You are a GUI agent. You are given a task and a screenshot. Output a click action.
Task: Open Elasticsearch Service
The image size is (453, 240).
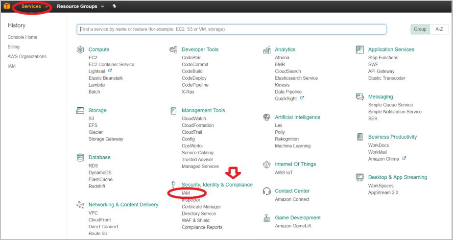[296, 78]
